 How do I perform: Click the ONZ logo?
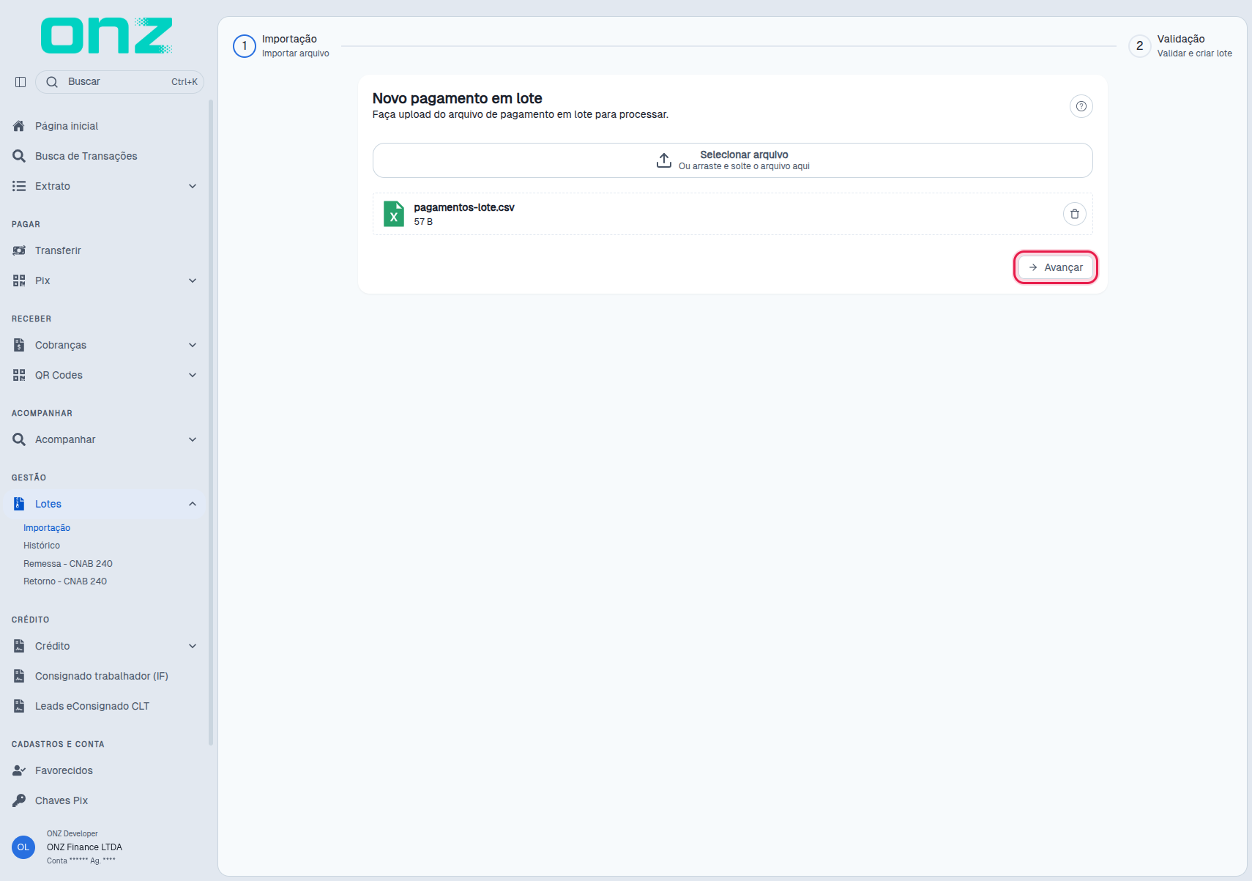click(x=107, y=36)
